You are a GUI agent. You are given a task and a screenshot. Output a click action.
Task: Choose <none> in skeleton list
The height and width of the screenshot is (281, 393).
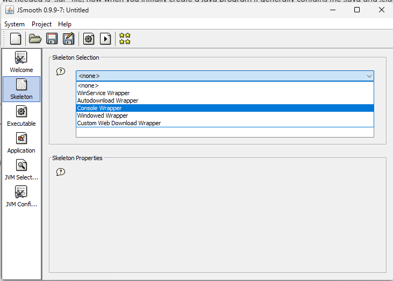(x=225, y=85)
